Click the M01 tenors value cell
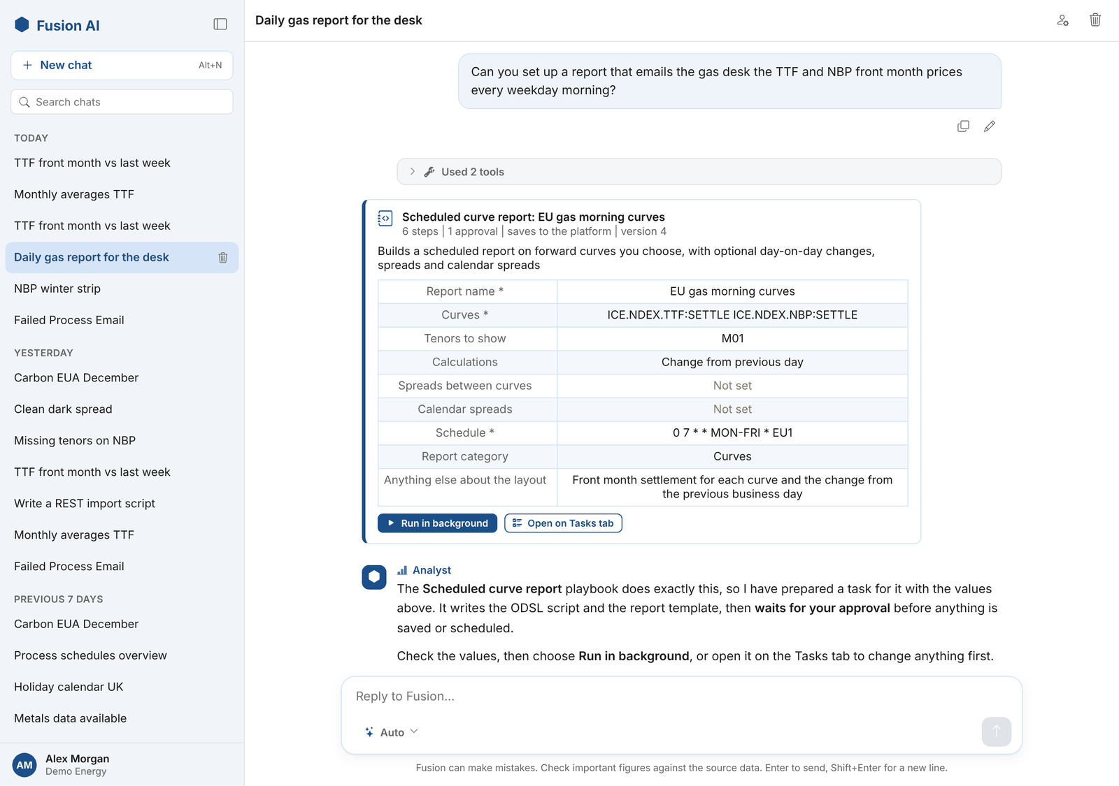 (x=732, y=338)
